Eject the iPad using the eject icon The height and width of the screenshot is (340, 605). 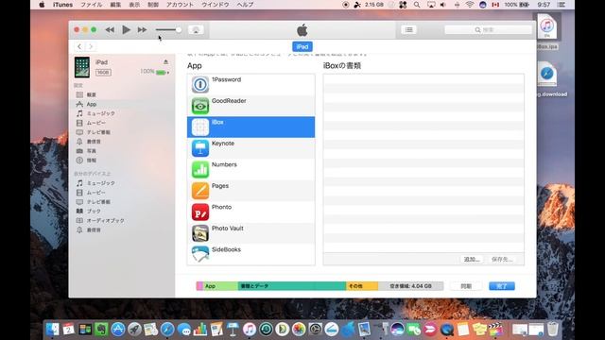165,62
